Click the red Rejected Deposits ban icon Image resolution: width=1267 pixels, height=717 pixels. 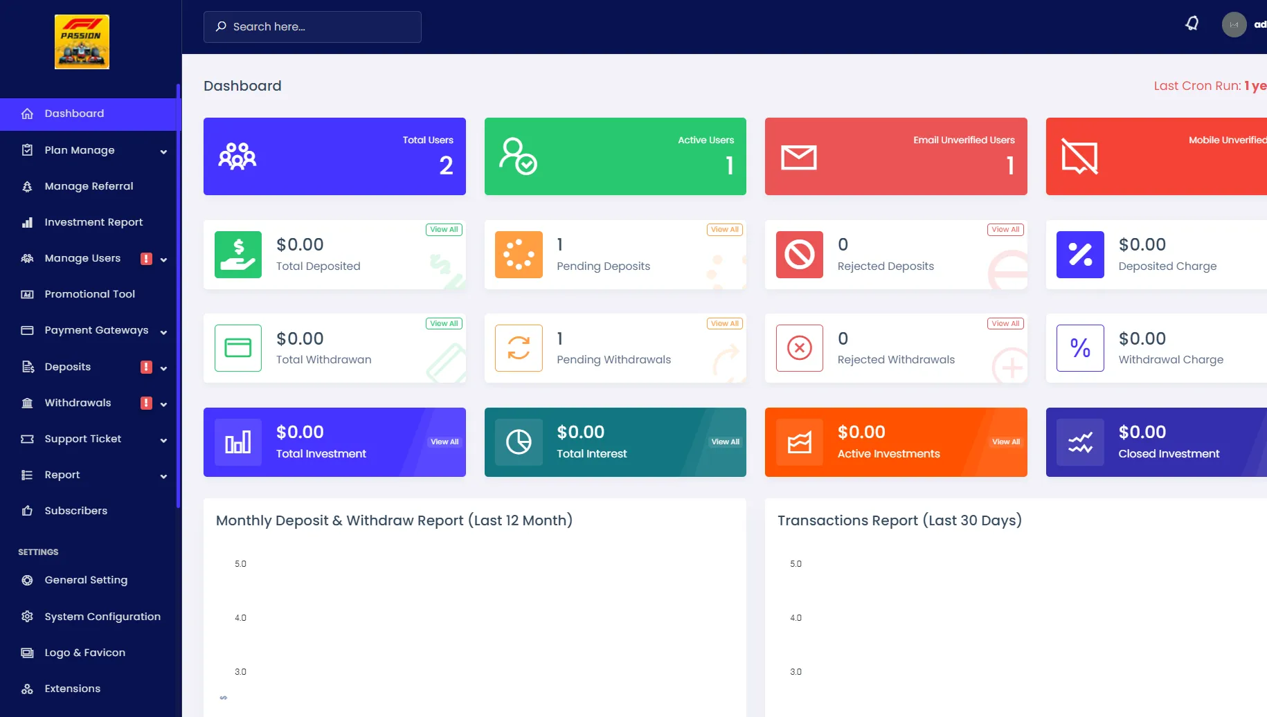799,255
